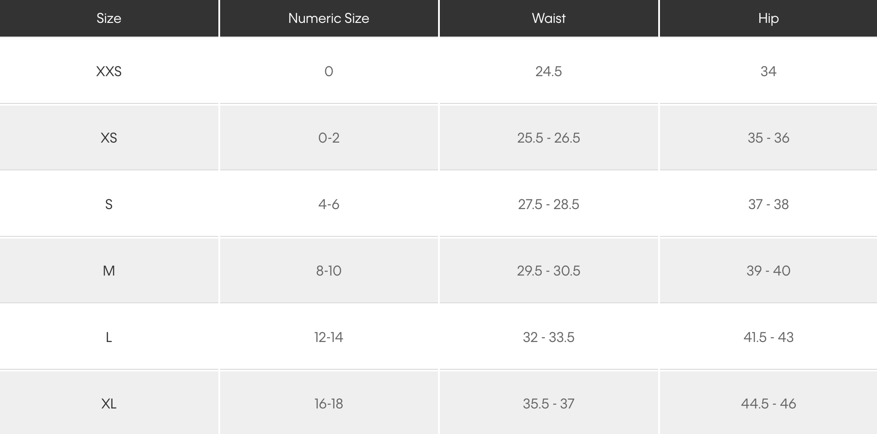Select the XL size cell
The image size is (877, 434).
(109, 404)
